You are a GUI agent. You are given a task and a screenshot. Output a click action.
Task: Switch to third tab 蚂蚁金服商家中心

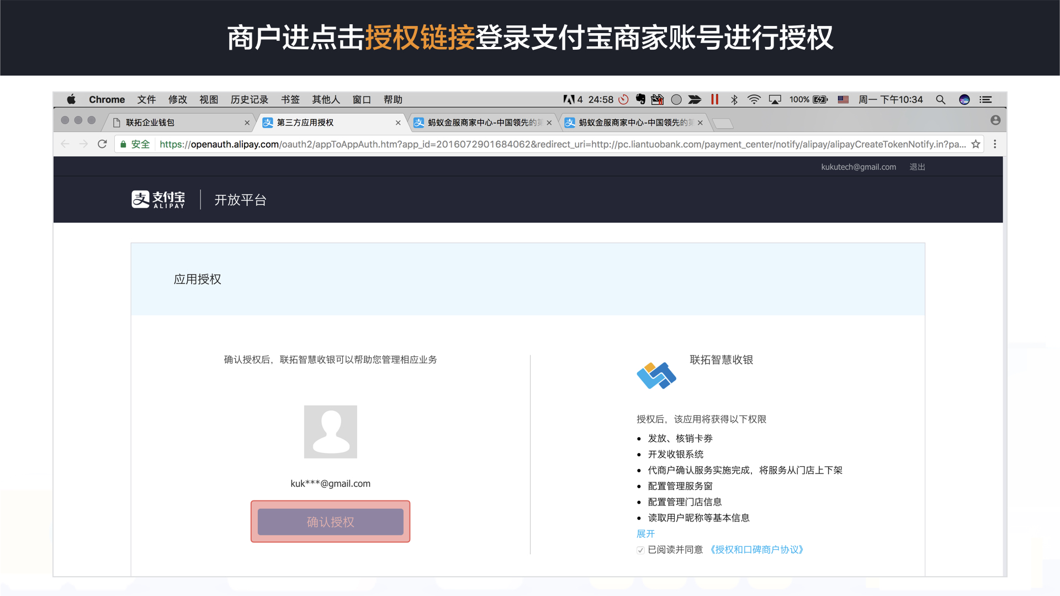483,123
